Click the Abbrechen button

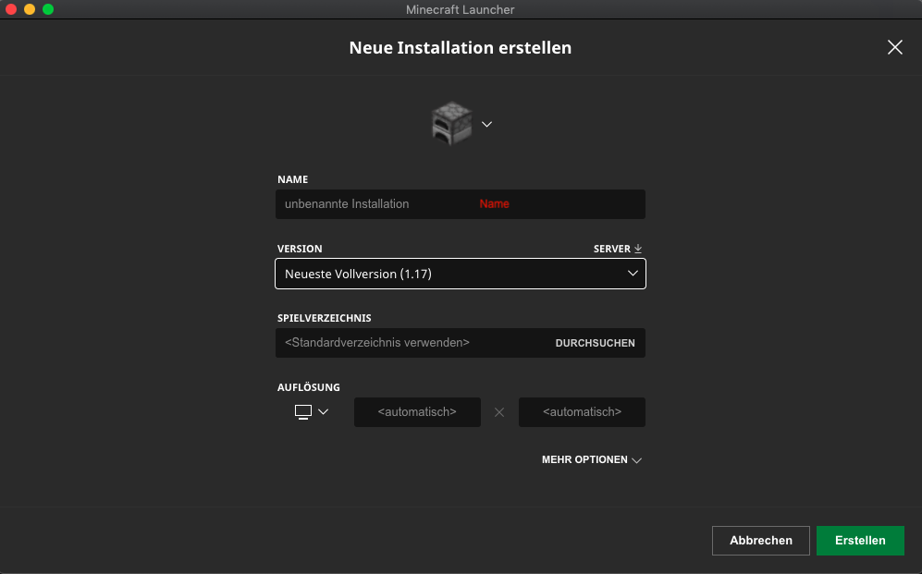point(761,541)
